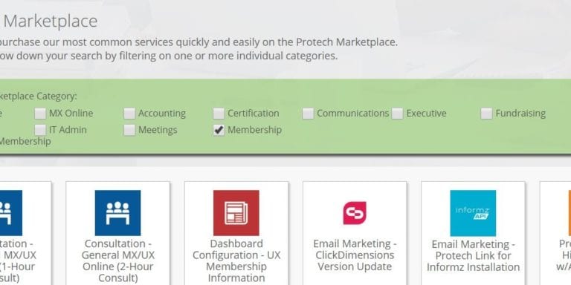This screenshot has width=571, height=285.
Task: Uncheck the Membership category checkbox
Action: click(219, 130)
